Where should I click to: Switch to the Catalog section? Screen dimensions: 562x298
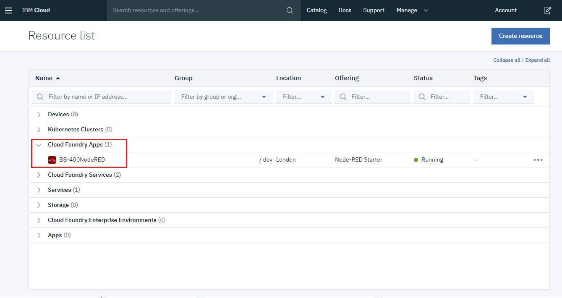tap(316, 10)
